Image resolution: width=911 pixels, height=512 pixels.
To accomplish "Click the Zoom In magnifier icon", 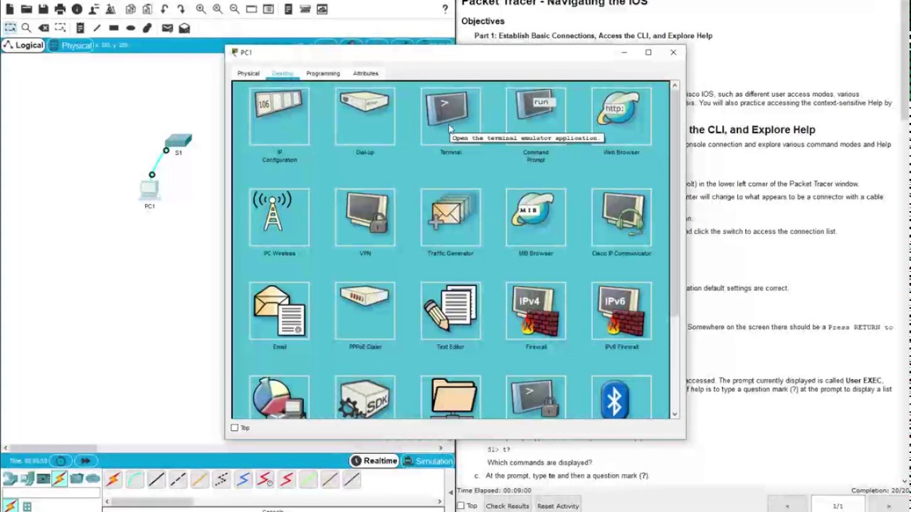I will (x=201, y=9).
